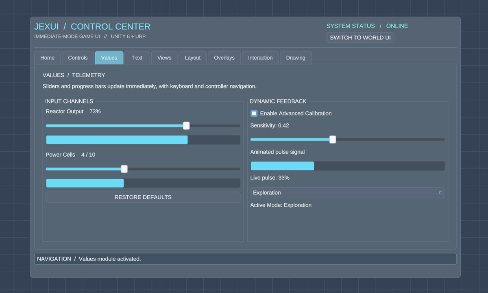Select the Drawing tab
The width and height of the screenshot is (488, 293).
(x=296, y=58)
